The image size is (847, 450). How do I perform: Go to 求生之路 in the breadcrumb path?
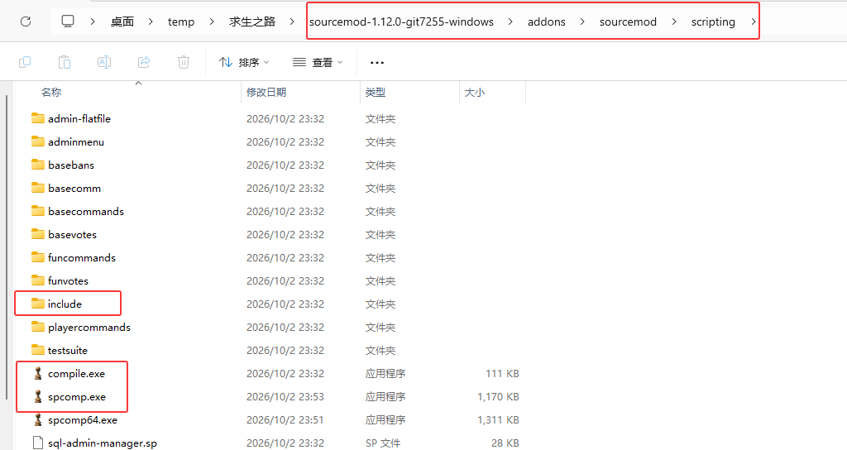(252, 22)
